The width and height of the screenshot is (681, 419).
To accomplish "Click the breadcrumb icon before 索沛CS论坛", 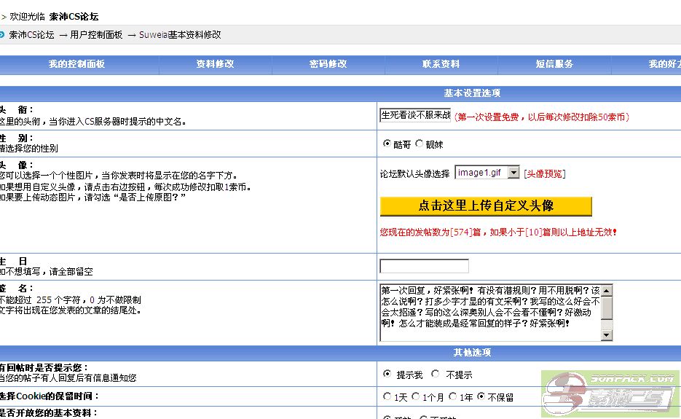I will point(2,34).
